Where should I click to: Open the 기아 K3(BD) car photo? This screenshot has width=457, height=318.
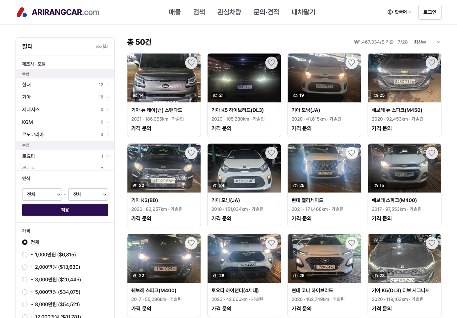(164, 168)
